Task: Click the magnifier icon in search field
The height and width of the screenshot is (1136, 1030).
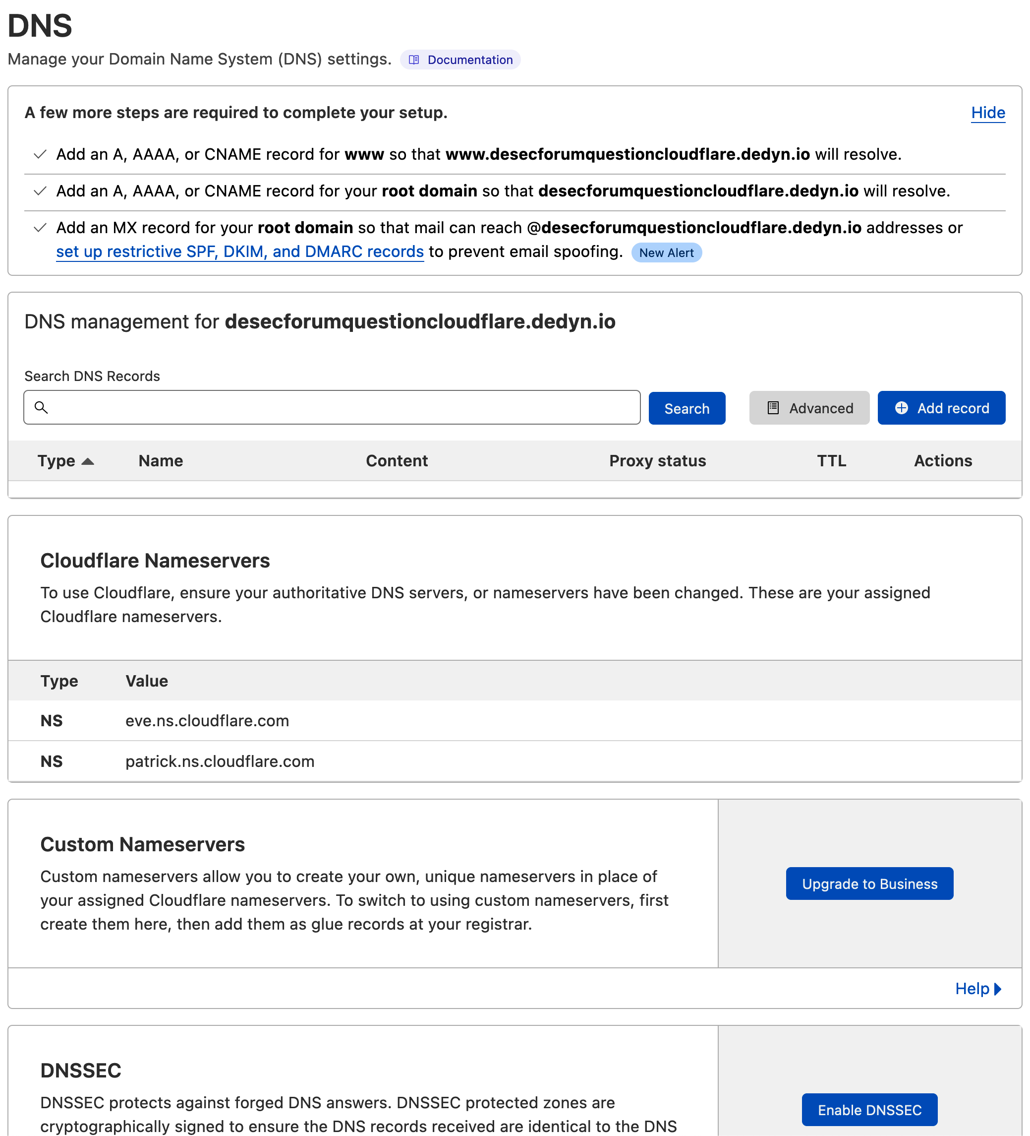Action: click(41, 407)
